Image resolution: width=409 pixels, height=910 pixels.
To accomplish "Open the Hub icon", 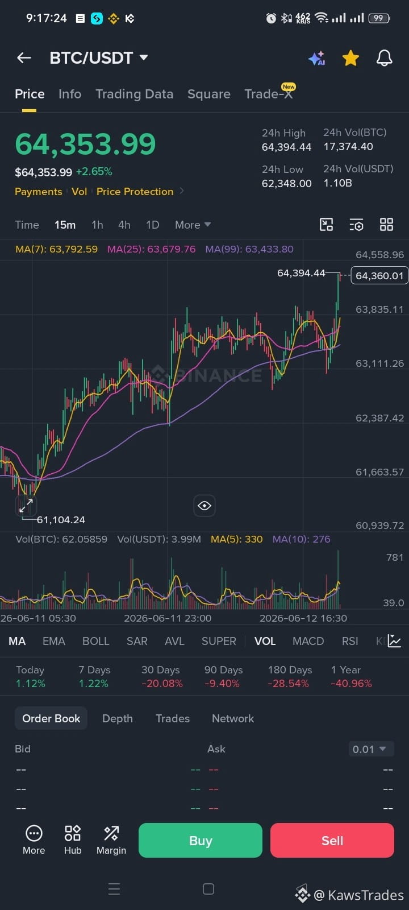I will (73, 840).
